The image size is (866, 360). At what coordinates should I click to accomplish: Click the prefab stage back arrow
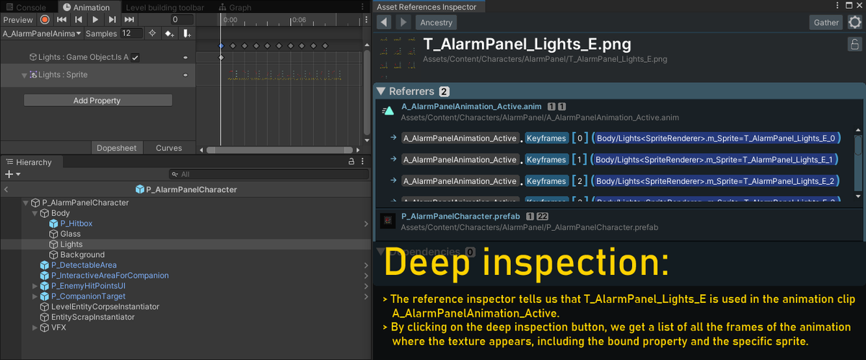point(6,190)
